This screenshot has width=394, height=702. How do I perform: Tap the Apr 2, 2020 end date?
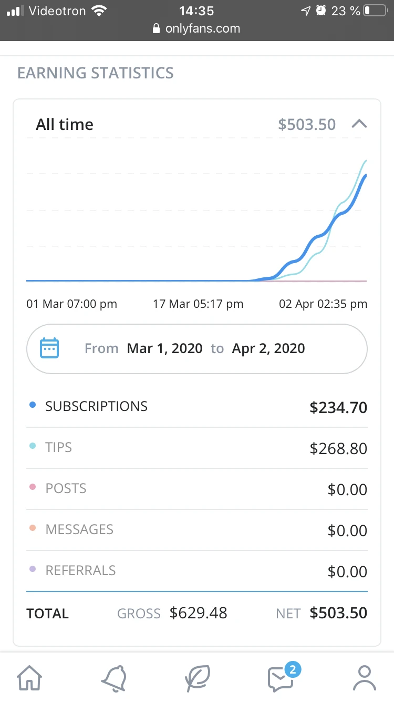point(268,348)
